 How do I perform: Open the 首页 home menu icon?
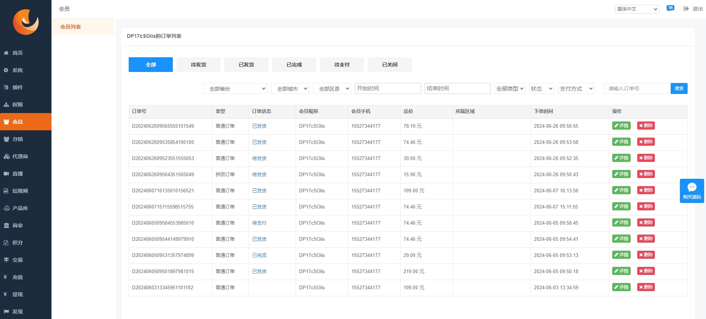(x=6, y=53)
